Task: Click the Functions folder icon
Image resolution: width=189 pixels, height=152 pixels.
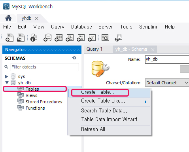Action: coord(21,108)
